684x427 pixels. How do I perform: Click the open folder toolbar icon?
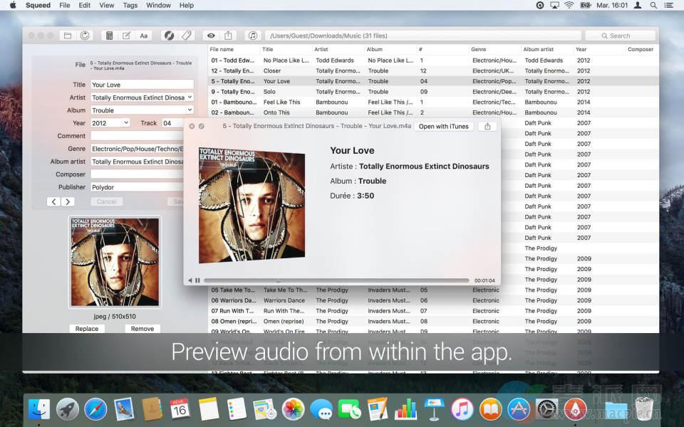tap(68, 36)
